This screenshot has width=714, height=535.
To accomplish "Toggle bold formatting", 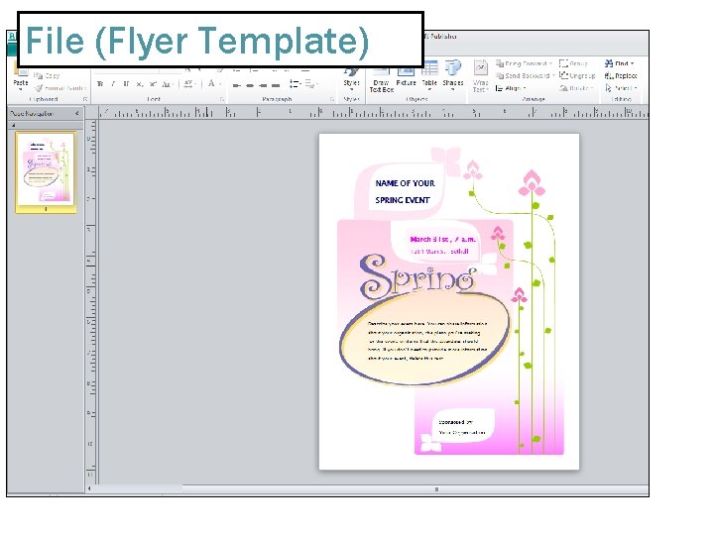I will 100,83.
